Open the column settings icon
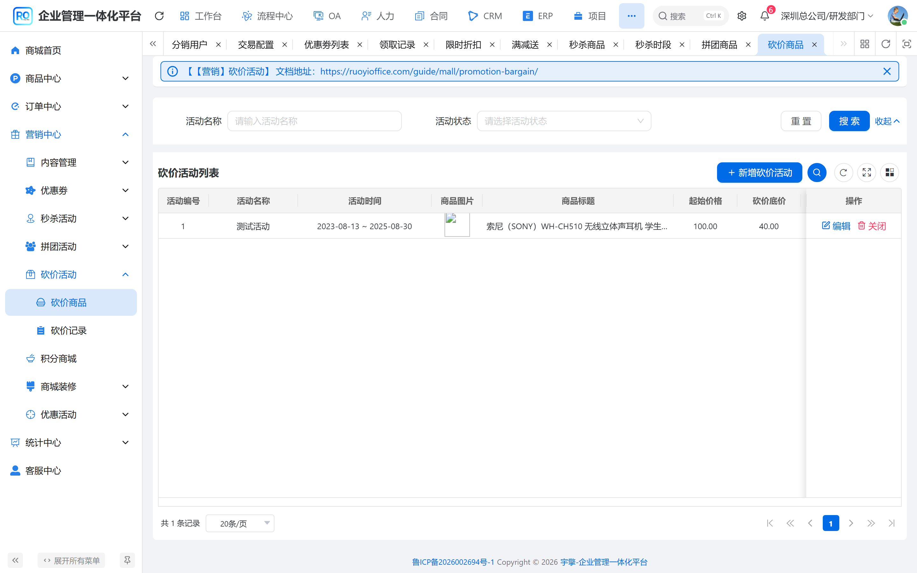The height and width of the screenshot is (573, 917). (x=890, y=173)
